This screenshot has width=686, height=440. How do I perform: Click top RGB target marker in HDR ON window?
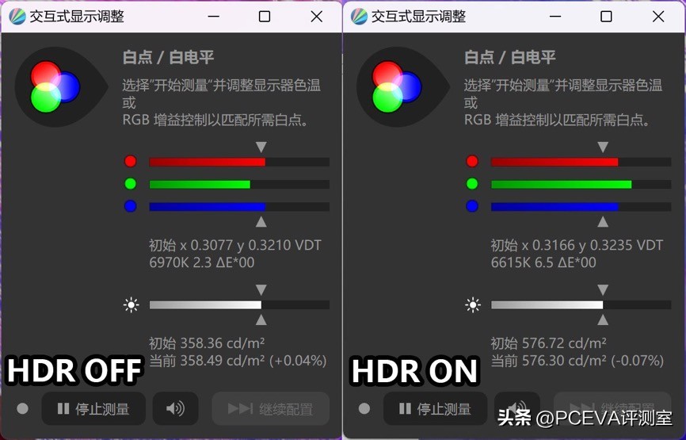(603, 147)
